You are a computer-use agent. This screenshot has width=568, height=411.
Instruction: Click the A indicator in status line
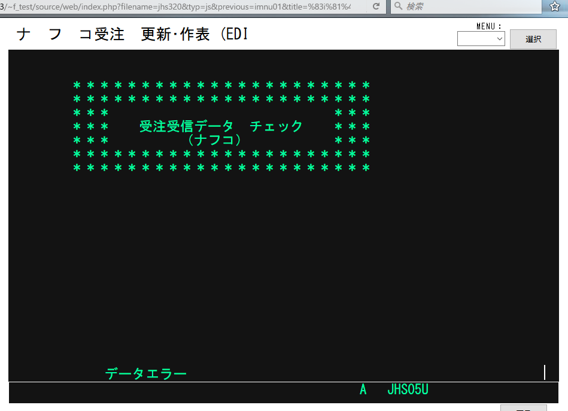tap(363, 389)
